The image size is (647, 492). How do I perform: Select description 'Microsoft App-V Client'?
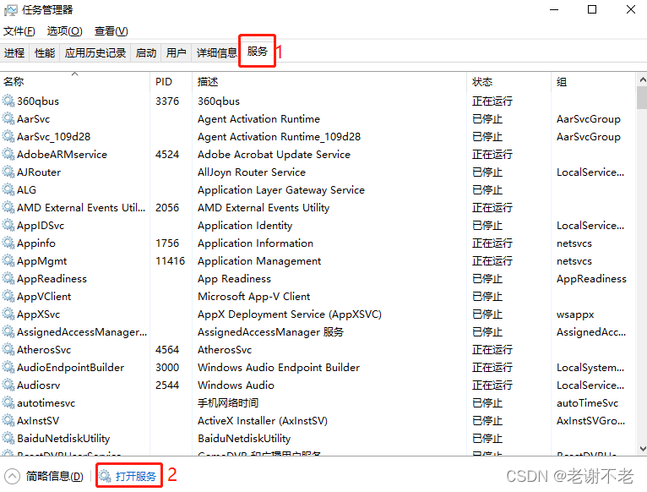click(x=253, y=296)
